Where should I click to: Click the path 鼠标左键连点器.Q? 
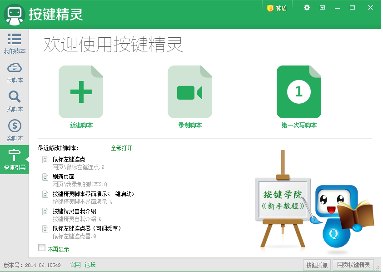(x=74, y=236)
